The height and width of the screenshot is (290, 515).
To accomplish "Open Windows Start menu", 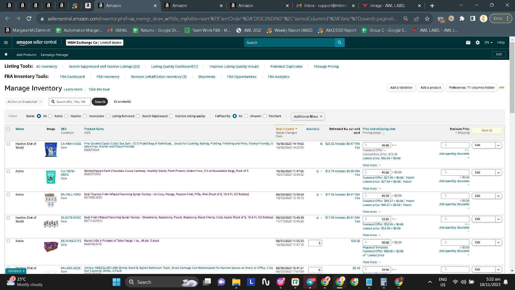I will tap(116, 282).
